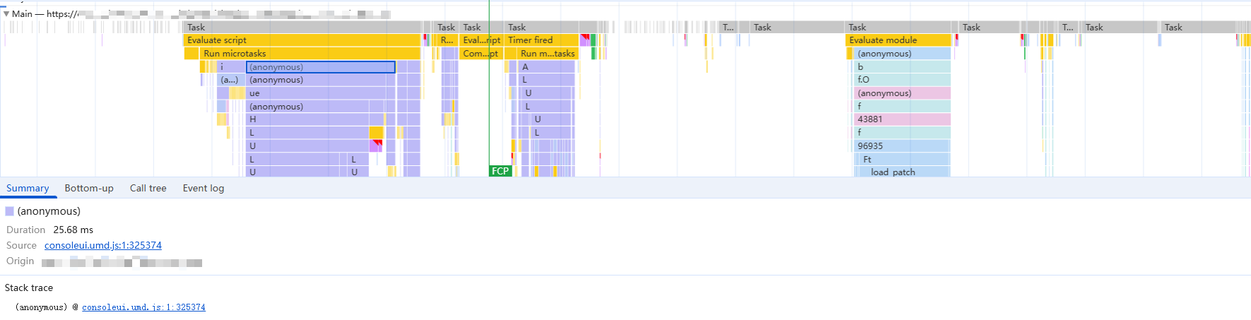
Task: Select the Run microtasks bar
Action: tap(310, 54)
